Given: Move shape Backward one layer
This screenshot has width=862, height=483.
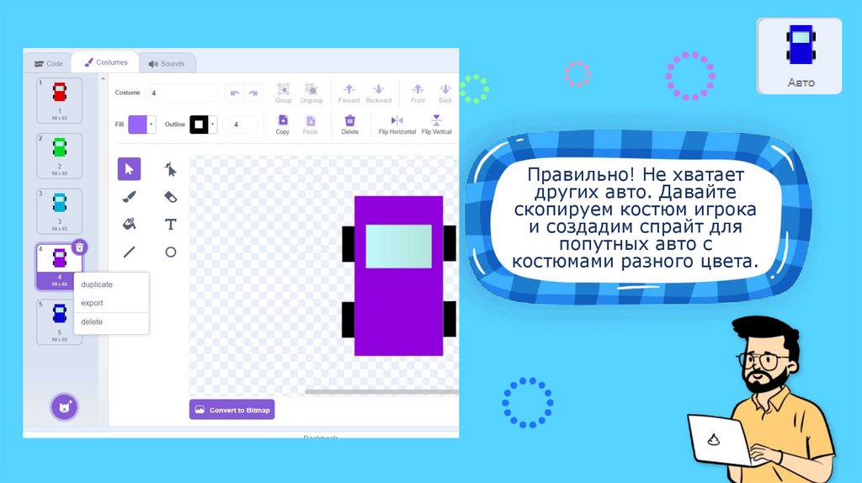Looking at the screenshot, I should (x=379, y=93).
